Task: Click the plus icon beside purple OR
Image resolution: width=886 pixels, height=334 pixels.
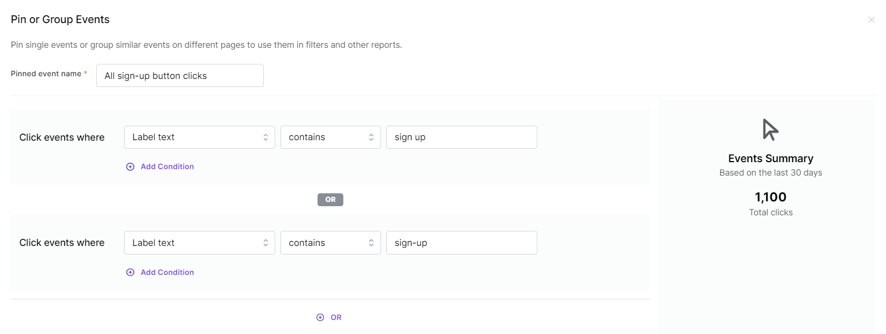Action: (320, 317)
